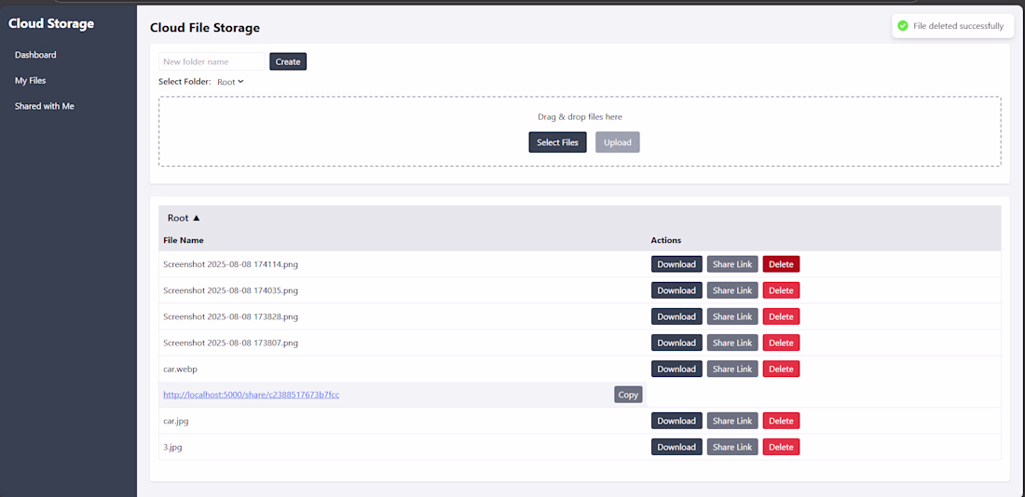Click the Cloud Storage sidebar title

click(x=51, y=23)
